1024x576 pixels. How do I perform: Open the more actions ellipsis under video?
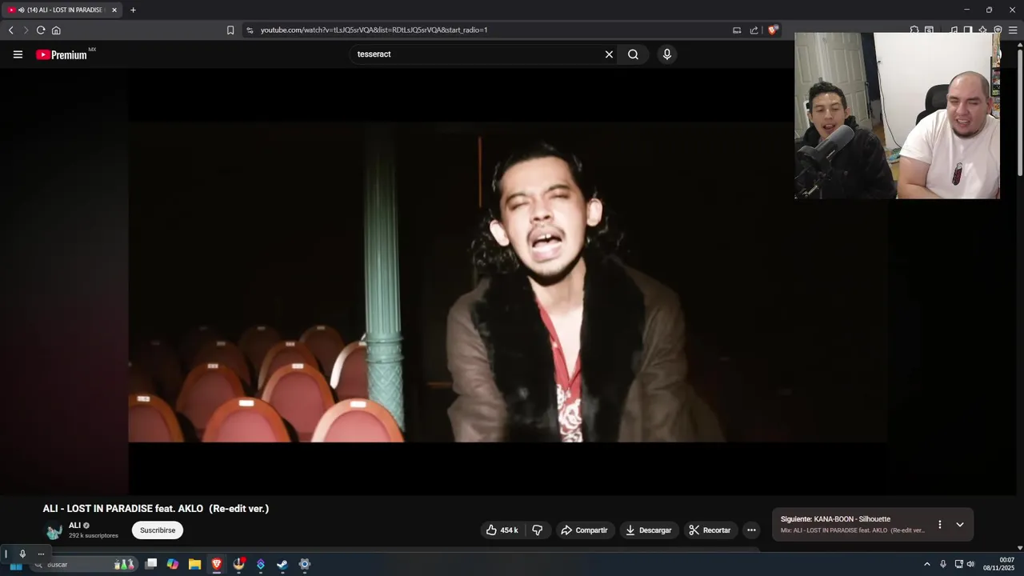tap(751, 530)
